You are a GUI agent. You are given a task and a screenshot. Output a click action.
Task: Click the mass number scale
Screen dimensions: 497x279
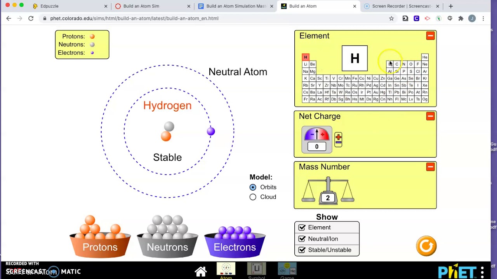pos(328,190)
